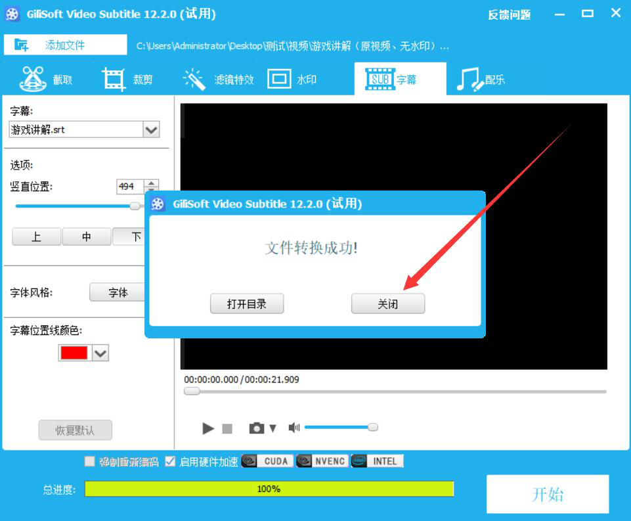Stop the video playback
The image size is (631, 521).
point(227,428)
